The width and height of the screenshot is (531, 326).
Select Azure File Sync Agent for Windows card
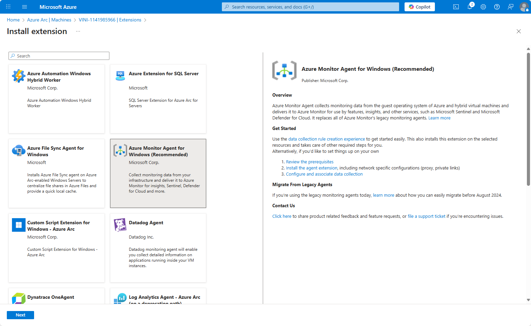tap(57, 173)
